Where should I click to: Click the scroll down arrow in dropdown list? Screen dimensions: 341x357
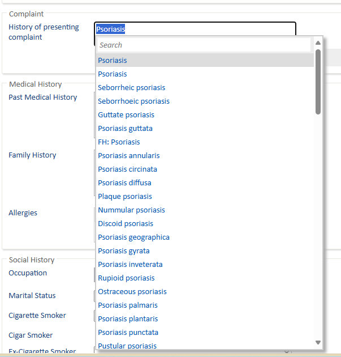point(318,342)
